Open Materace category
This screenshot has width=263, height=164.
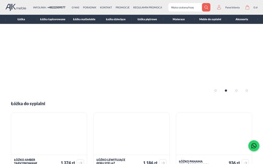[179, 19]
